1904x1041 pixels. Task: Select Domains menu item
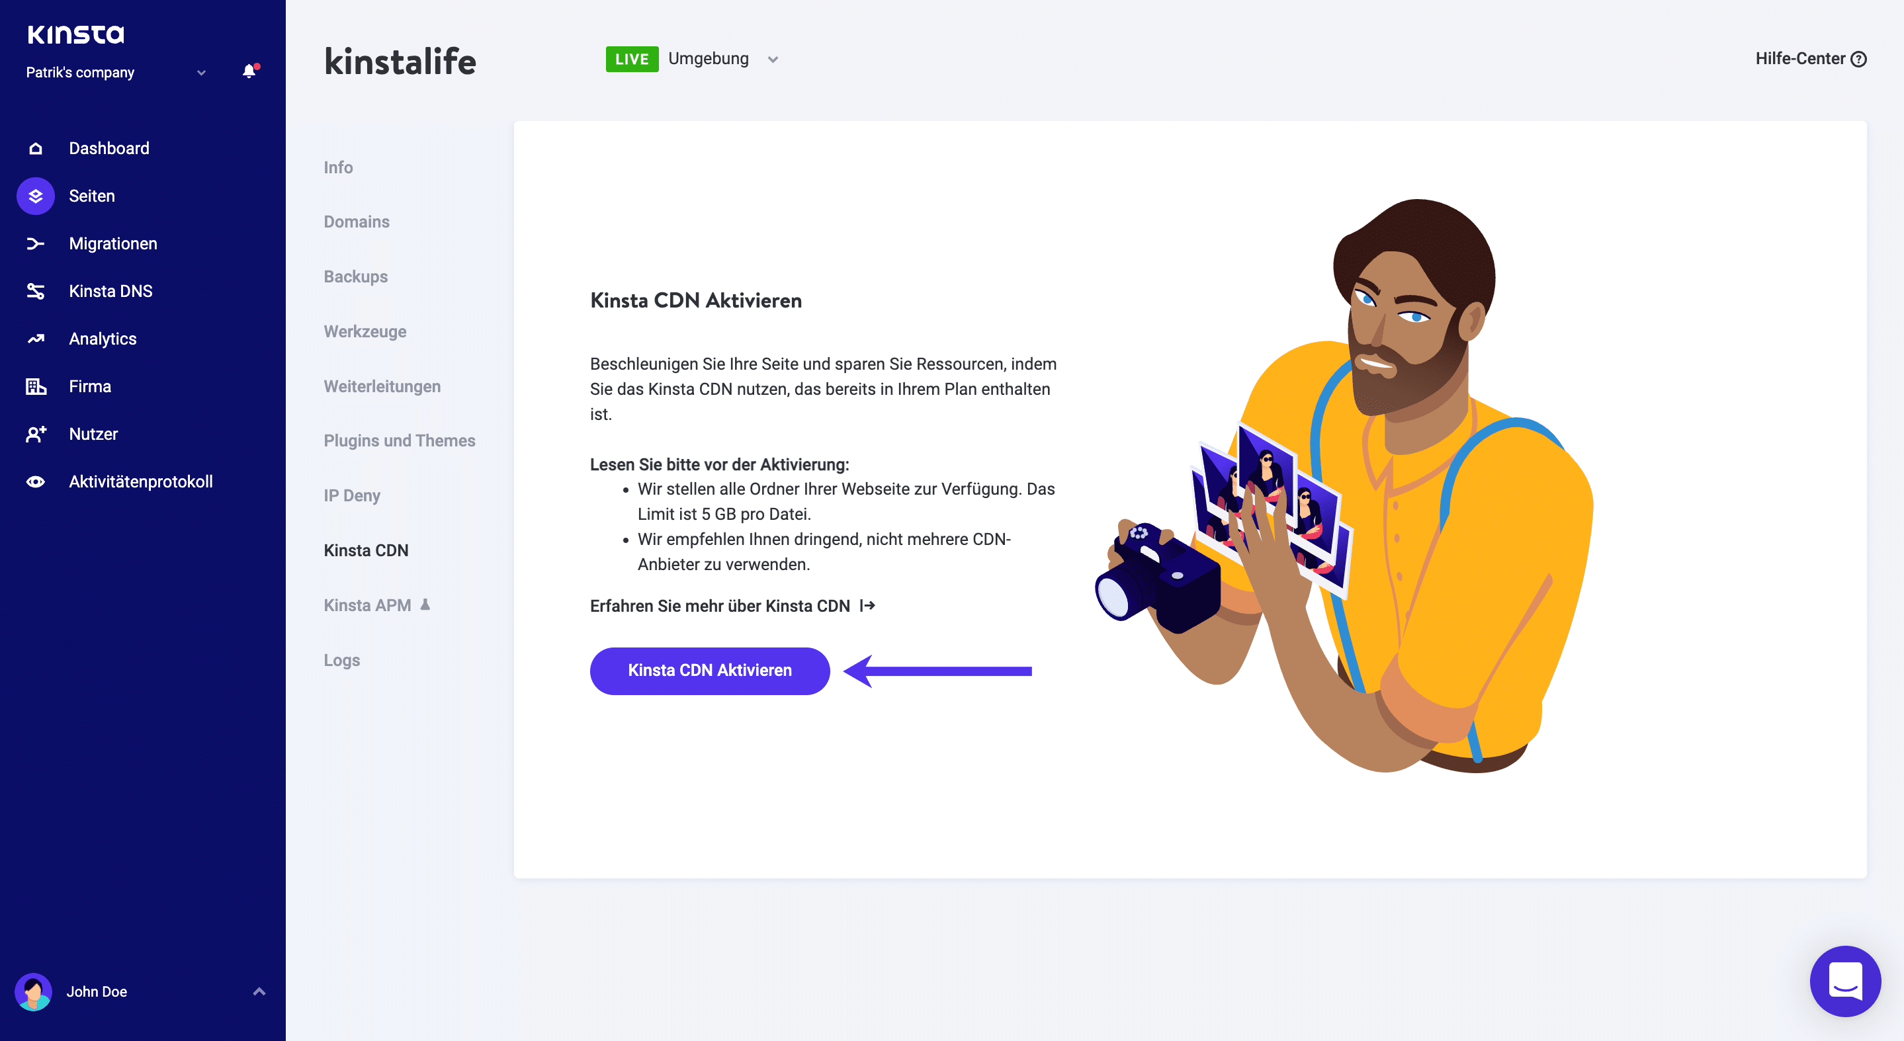[357, 220]
